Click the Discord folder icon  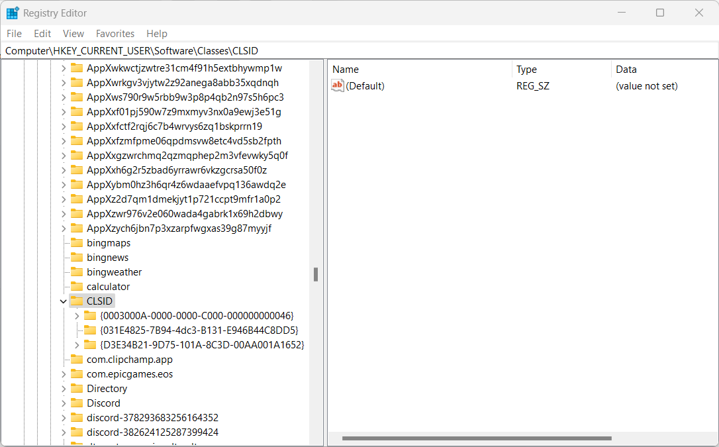coord(77,403)
